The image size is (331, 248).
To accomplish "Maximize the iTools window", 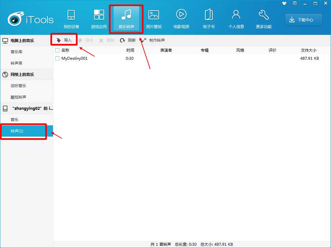I will tap(315, 3).
